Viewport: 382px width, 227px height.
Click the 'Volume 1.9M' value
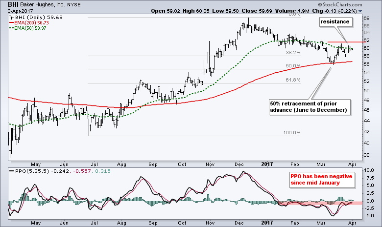(292, 11)
